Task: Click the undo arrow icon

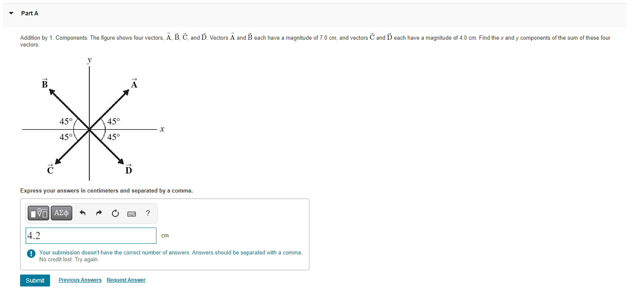Action: pyautogui.click(x=83, y=213)
